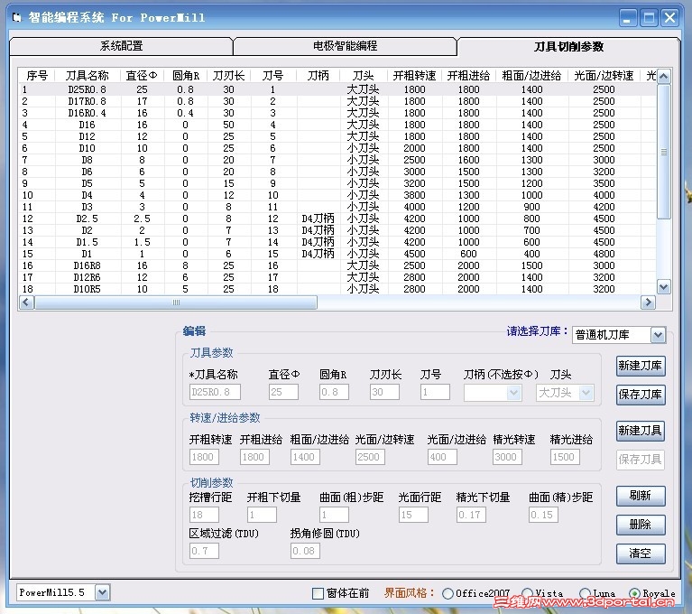Click the 圆角R input field showing 0.8

pos(334,392)
